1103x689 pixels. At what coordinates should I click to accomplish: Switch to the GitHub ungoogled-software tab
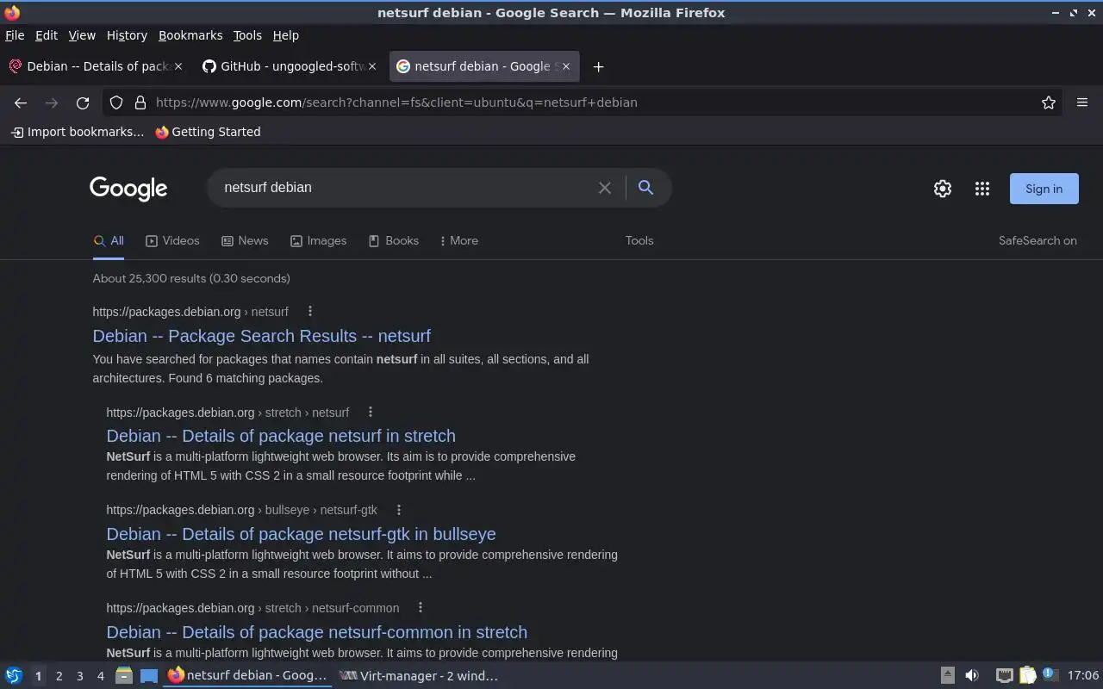point(290,66)
